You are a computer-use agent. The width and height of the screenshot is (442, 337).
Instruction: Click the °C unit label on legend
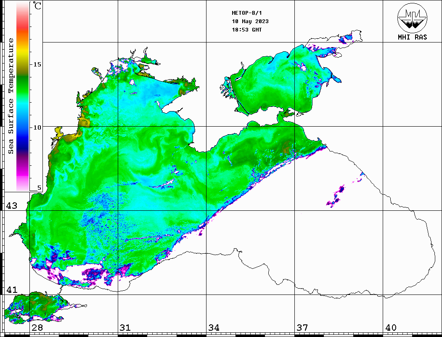(x=37, y=5)
